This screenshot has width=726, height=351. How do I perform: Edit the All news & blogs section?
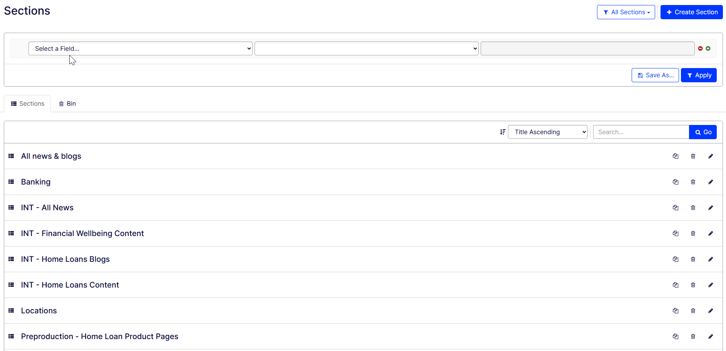(711, 156)
